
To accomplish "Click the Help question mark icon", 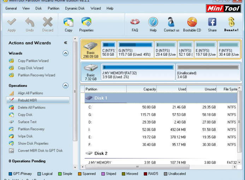I will 153,22.
